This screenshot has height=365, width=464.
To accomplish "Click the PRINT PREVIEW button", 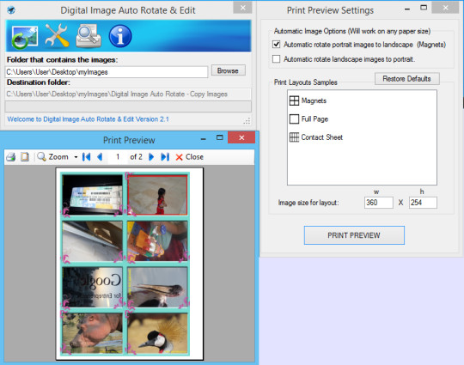I will click(354, 235).
